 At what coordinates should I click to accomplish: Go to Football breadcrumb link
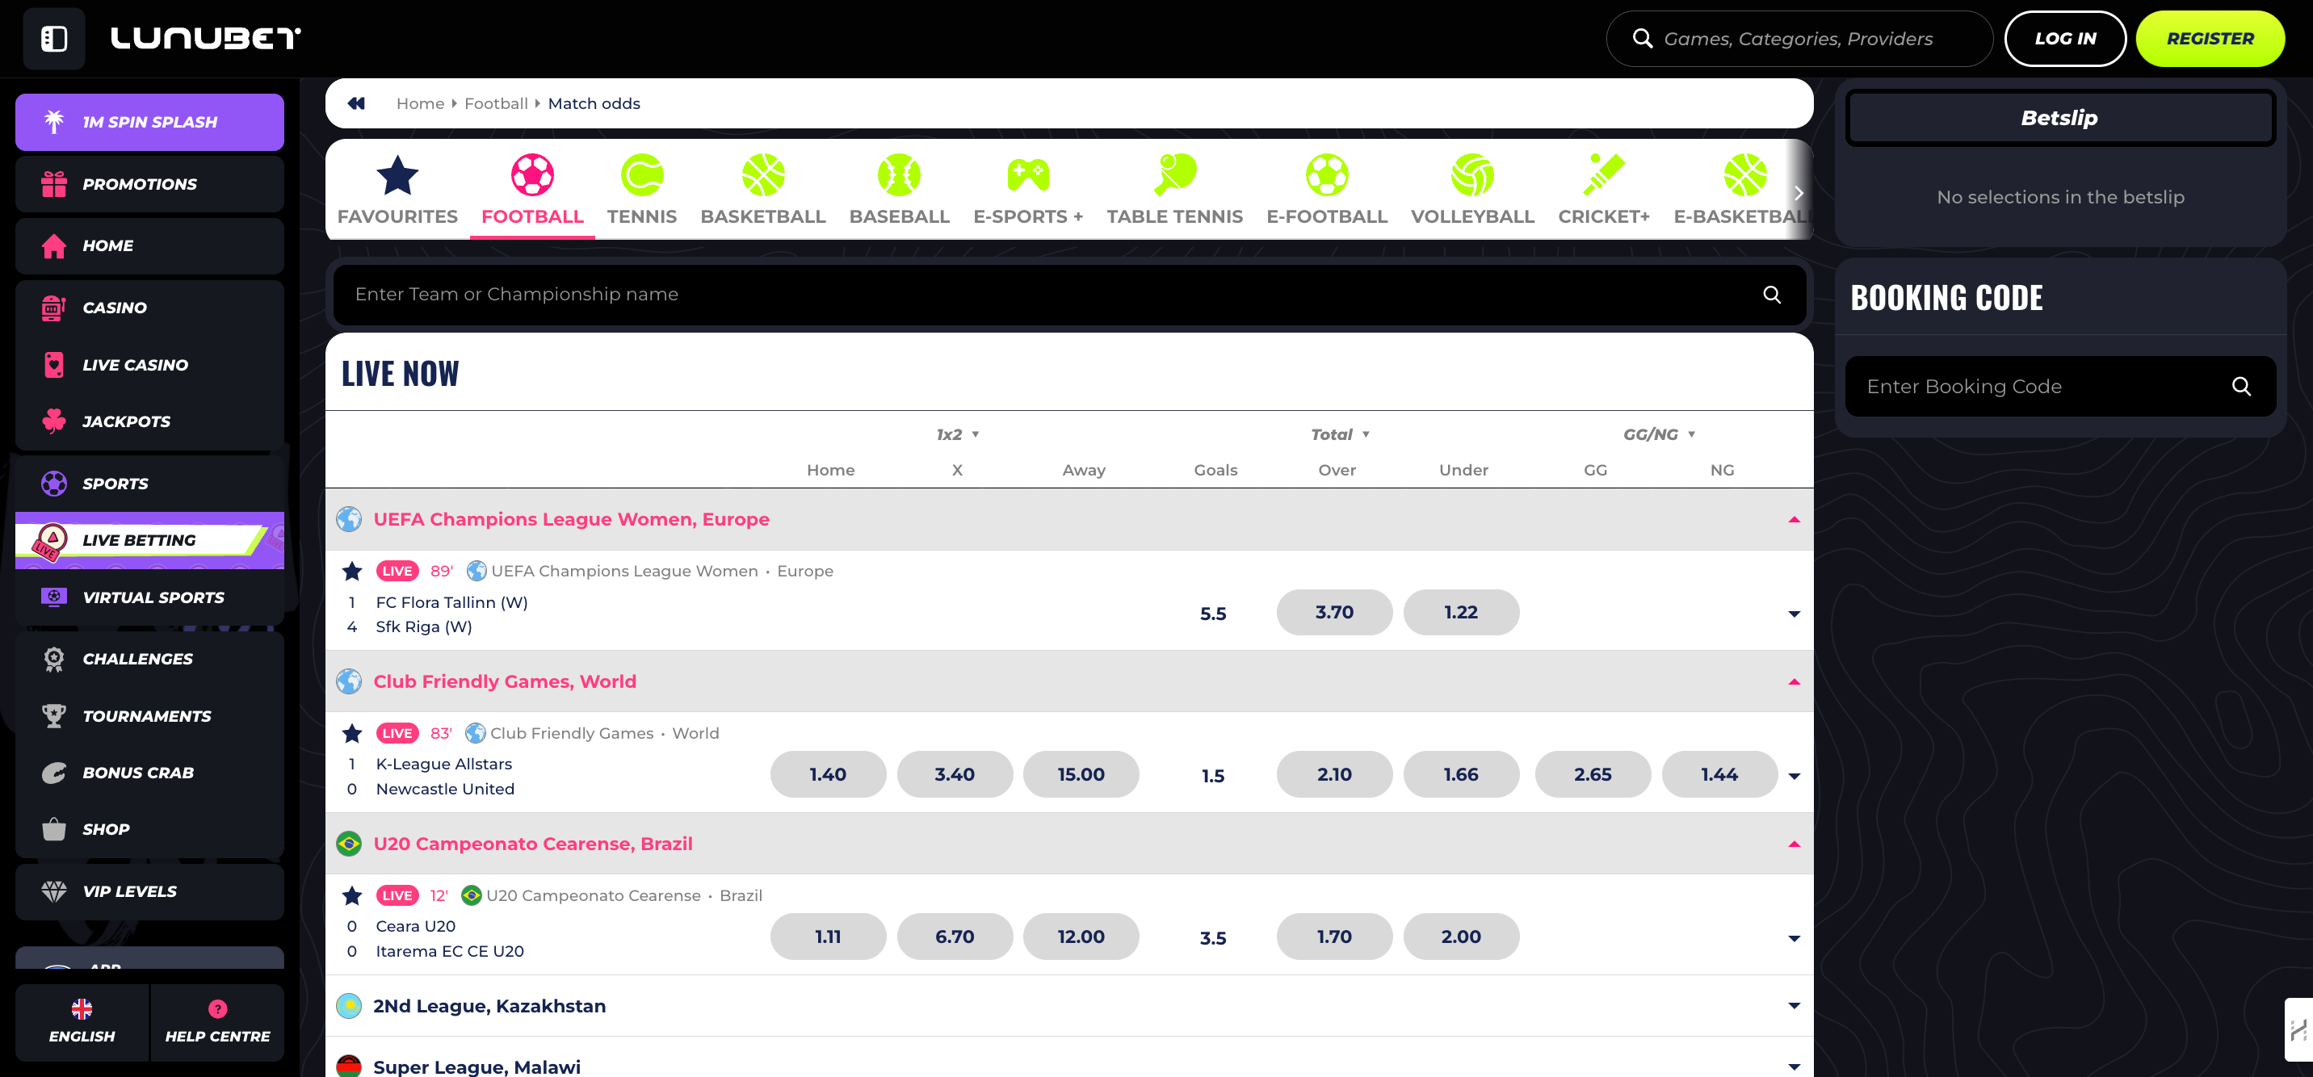point(497,103)
